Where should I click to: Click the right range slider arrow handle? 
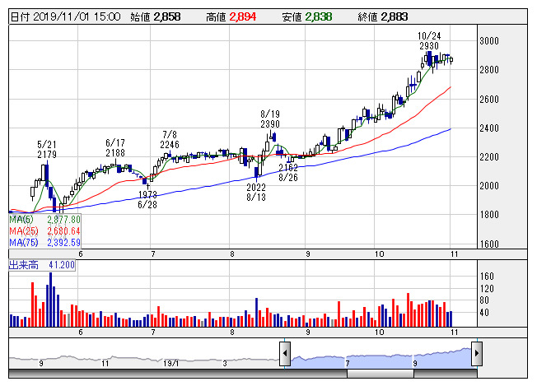coord(477,354)
